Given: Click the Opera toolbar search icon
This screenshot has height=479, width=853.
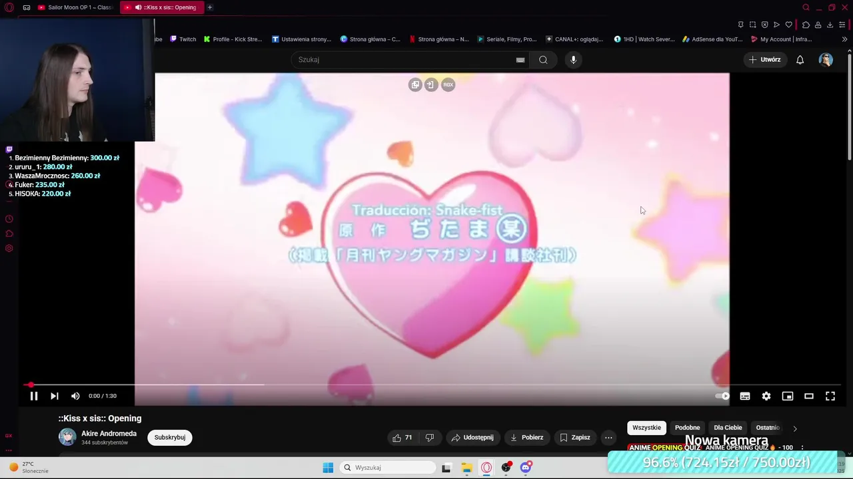Looking at the screenshot, I should (806, 7).
